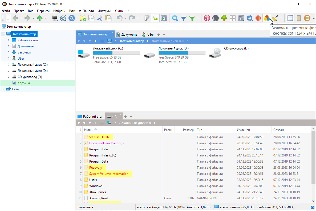Click the green Back arrow toolbar button
The image size is (316, 211).
[x=15, y=18]
